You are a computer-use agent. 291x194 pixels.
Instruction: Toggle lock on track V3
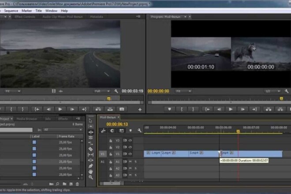click(111, 141)
